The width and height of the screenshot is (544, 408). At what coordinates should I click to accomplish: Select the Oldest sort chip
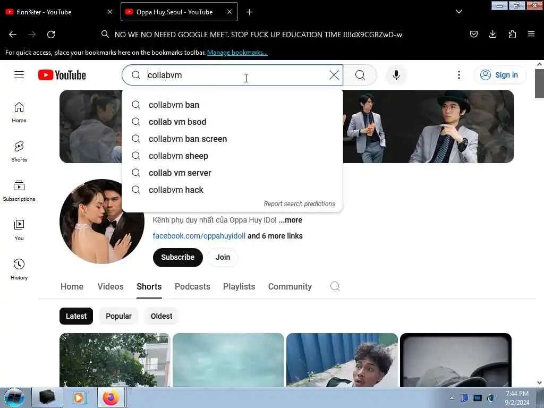tap(161, 316)
